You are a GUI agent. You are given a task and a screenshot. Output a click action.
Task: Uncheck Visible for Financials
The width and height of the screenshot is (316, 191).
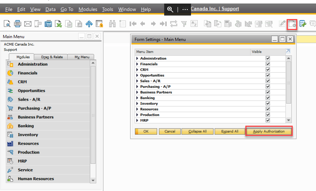tap(268, 64)
